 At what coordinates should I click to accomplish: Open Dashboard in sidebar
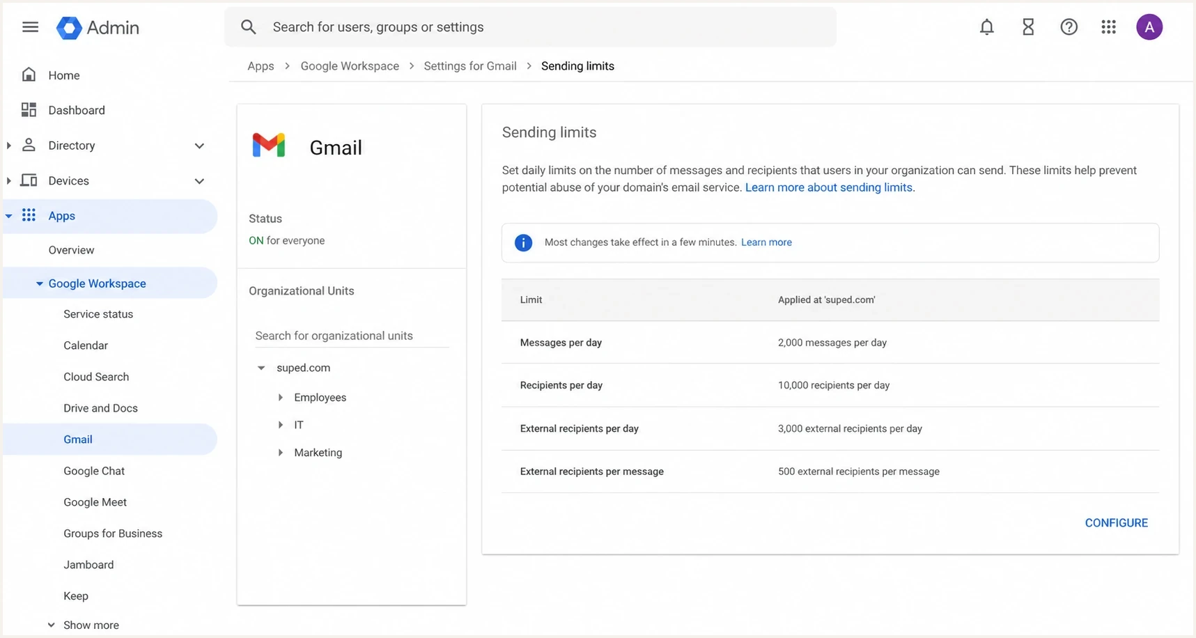(x=77, y=110)
